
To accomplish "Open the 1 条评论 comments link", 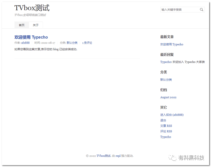I will tap(87, 43).
